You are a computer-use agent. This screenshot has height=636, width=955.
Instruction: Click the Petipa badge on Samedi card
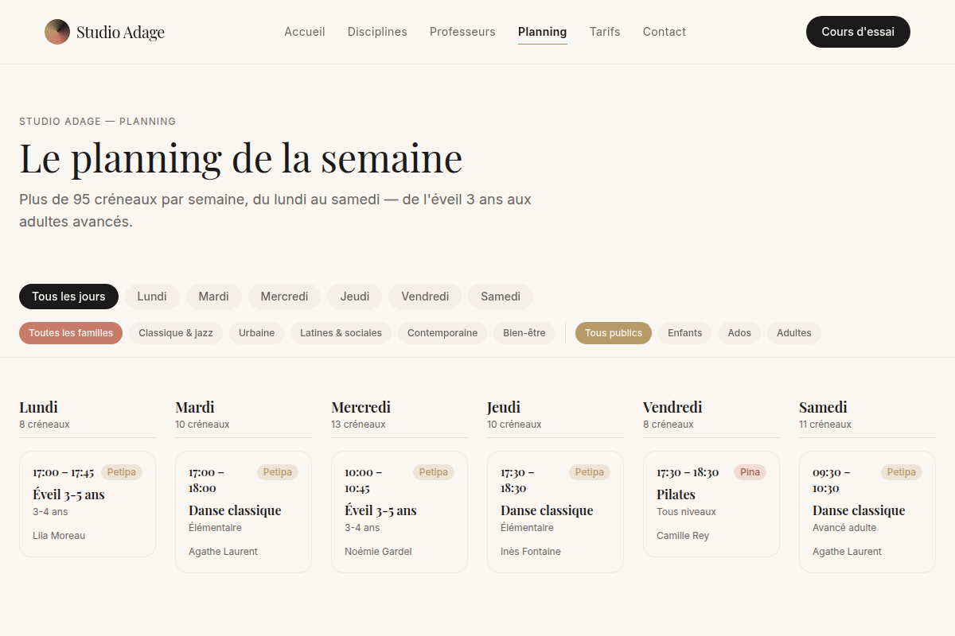pos(902,472)
